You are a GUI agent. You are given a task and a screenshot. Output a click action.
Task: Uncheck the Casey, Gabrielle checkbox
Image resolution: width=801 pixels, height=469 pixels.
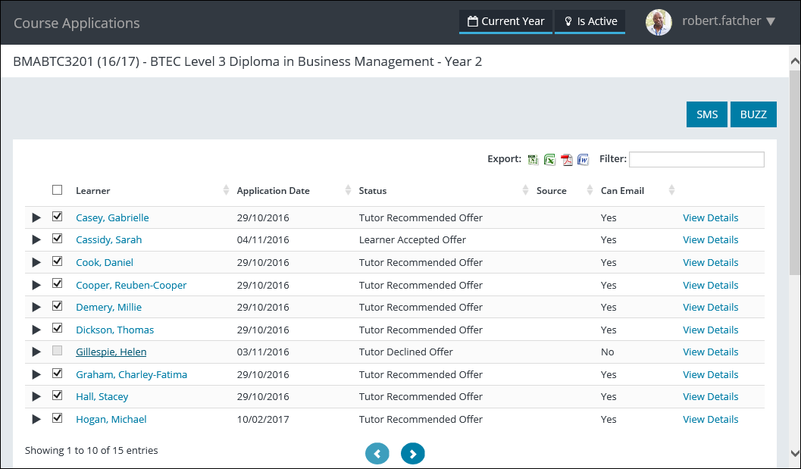pos(58,217)
